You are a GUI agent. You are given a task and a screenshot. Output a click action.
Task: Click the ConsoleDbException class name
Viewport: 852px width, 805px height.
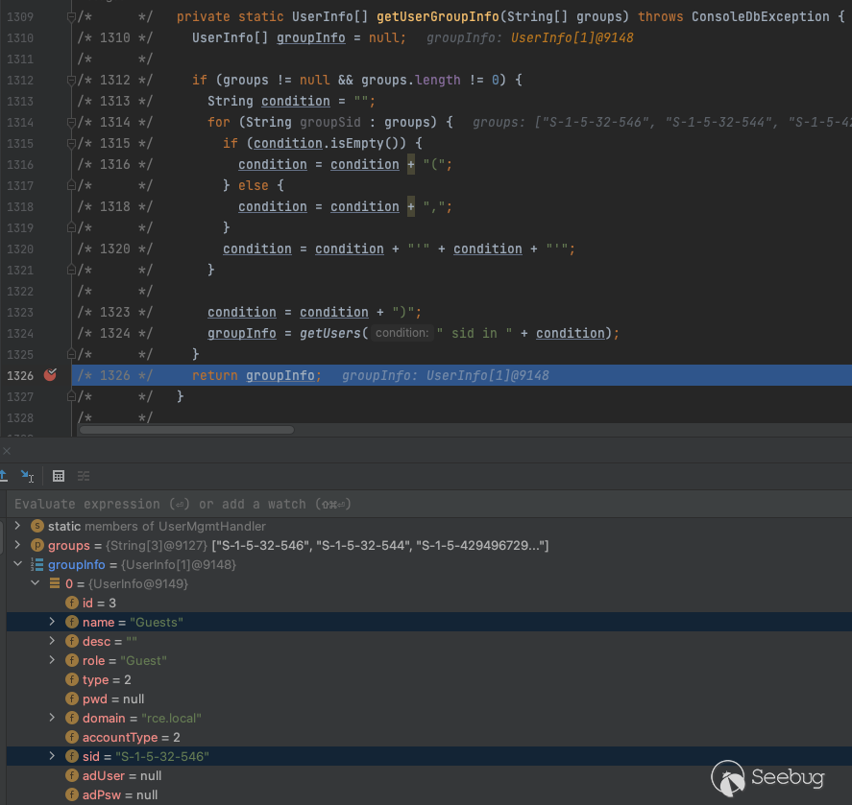[x=760, y=17]
